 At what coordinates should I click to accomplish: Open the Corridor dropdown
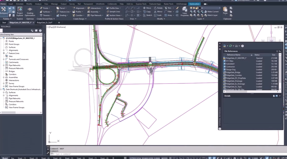point(78,15)
